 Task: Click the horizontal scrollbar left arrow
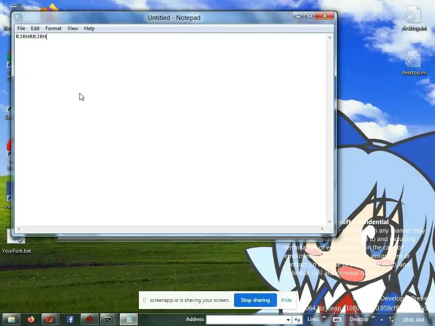19,229
